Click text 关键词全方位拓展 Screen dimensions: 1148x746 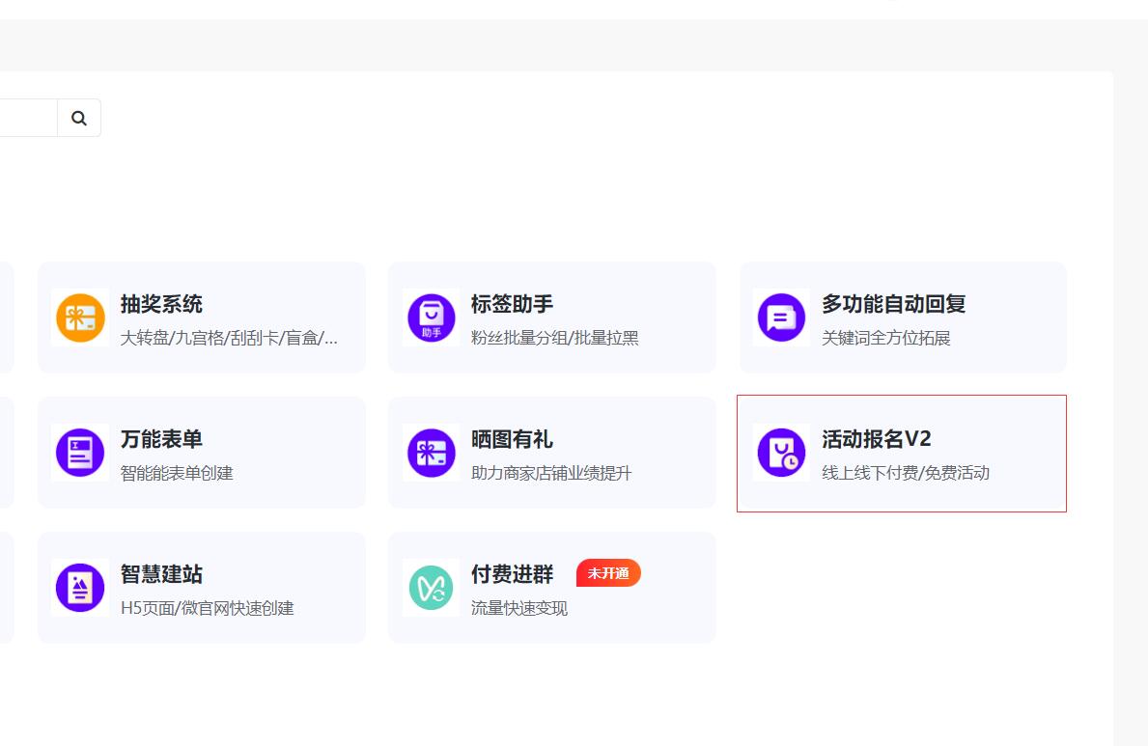click(x=886, y=338)
